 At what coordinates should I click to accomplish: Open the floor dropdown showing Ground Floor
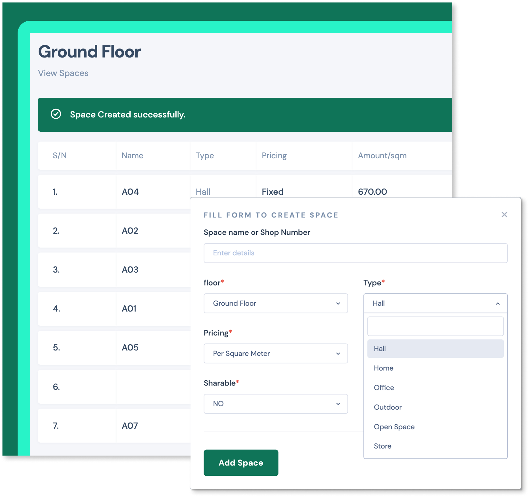[x=275, y=303]
